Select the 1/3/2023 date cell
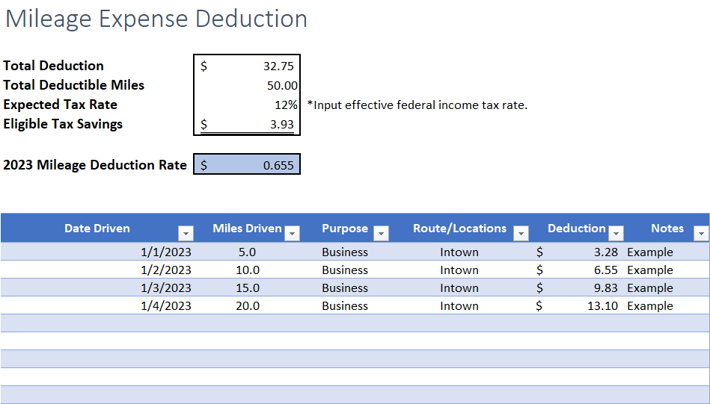710x404 pixels. (97, 288)
